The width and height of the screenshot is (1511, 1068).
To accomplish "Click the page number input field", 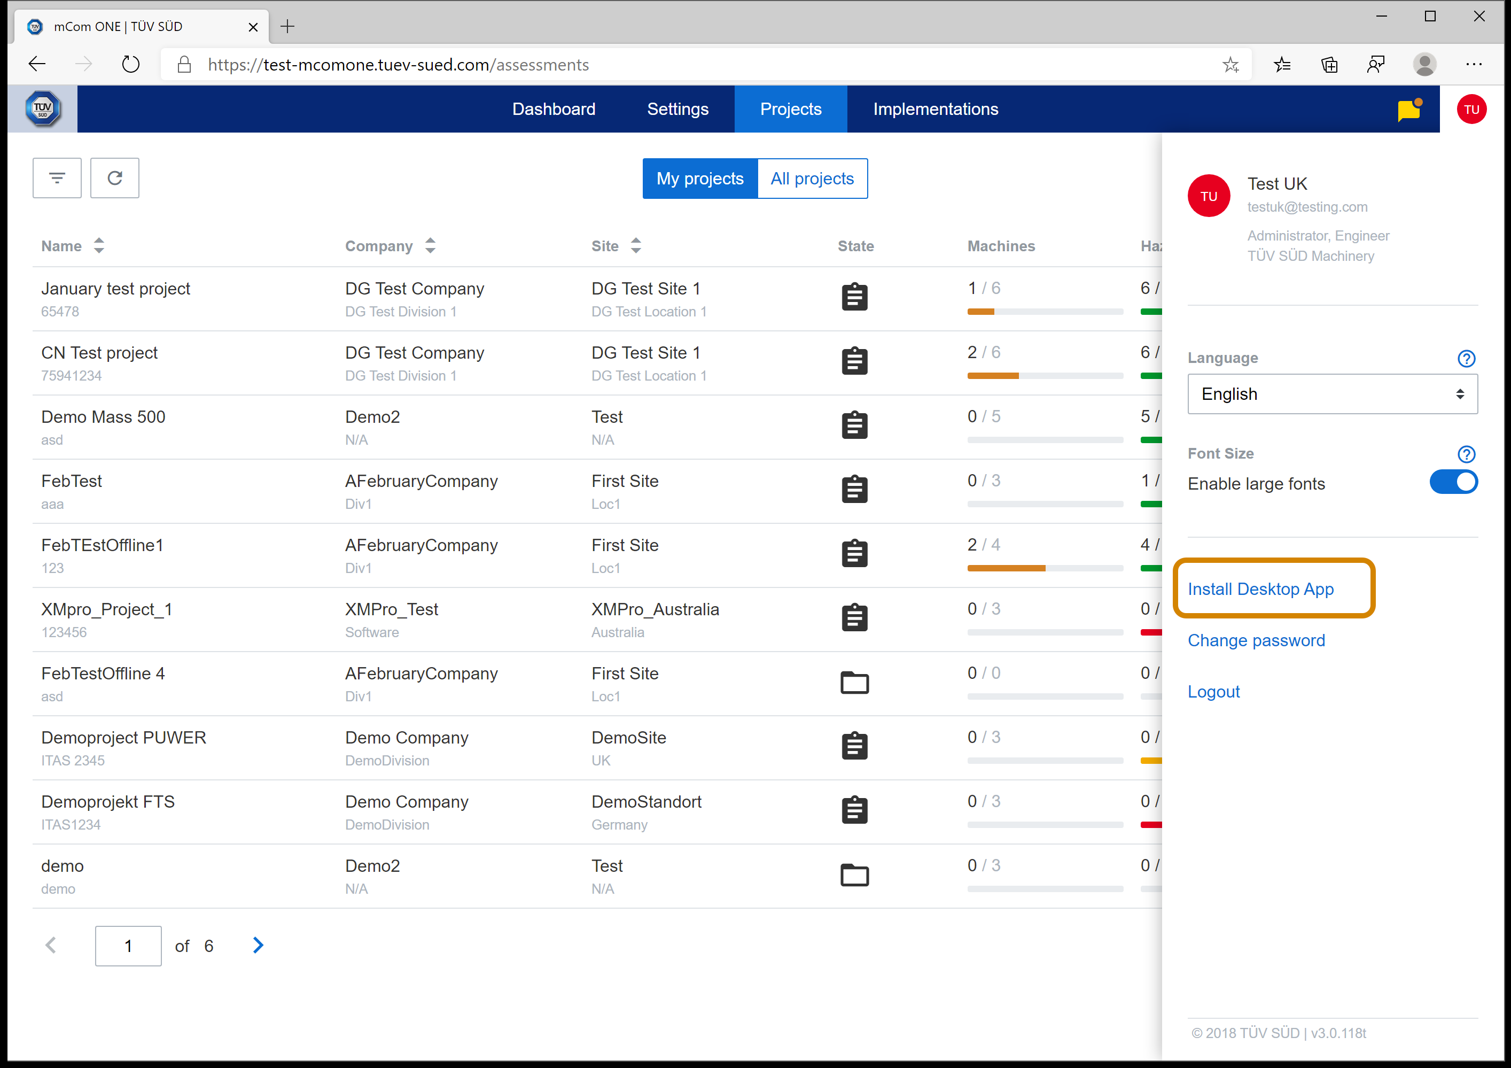I will [x=128, y=946].
